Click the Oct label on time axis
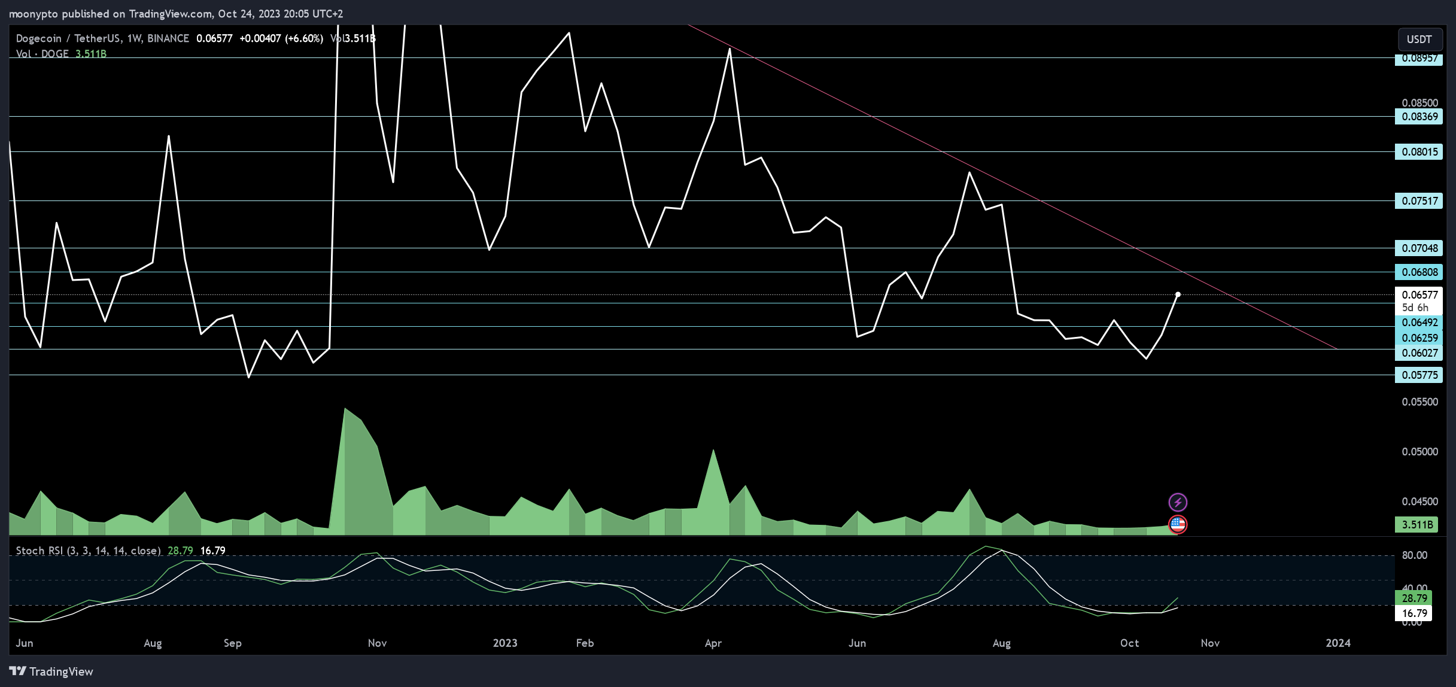The image size is (1456, 687). click(x=1129, y=643)
